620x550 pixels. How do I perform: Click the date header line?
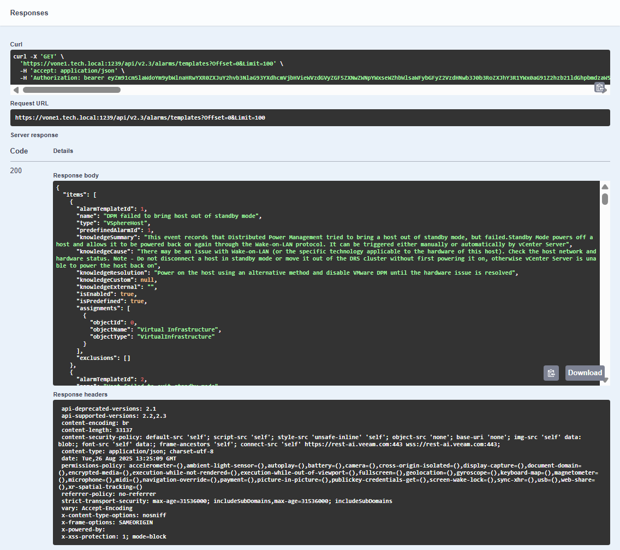click(x=119, y=459)
